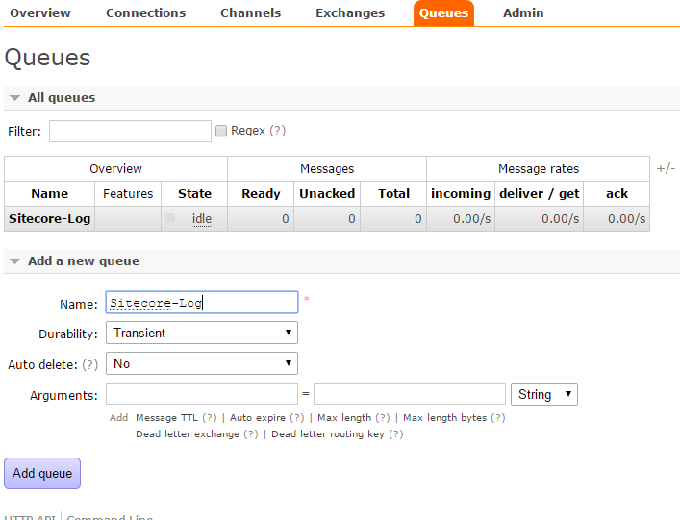Open the Auto delete dropdown

pos(202,364)
